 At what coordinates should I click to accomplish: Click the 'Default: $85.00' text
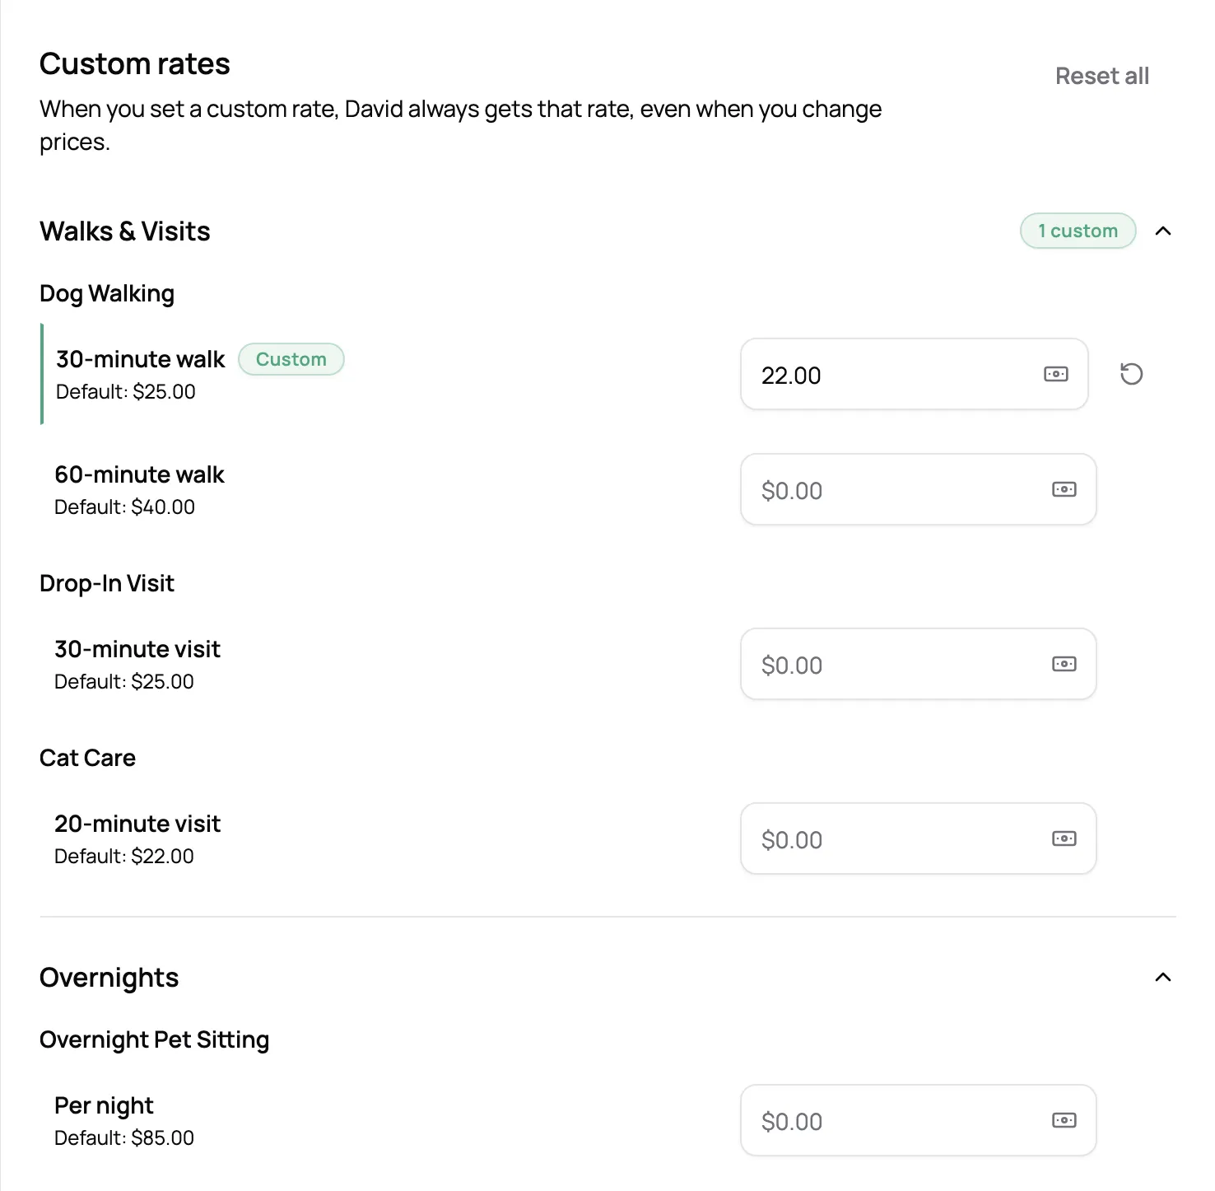point(124,1138)
